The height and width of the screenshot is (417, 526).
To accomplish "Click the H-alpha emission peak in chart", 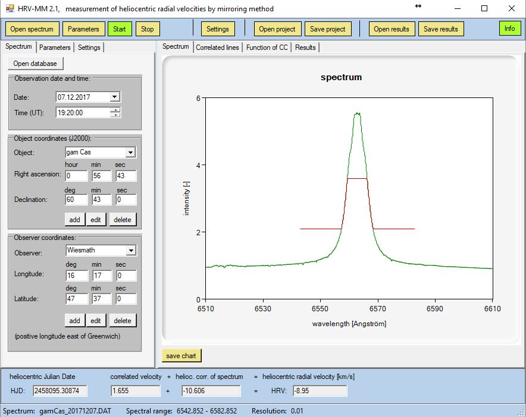I will coord(358,114).
